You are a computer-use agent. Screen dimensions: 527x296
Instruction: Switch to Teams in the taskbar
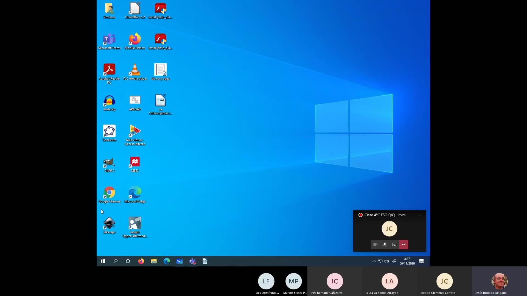click(192, 261)
